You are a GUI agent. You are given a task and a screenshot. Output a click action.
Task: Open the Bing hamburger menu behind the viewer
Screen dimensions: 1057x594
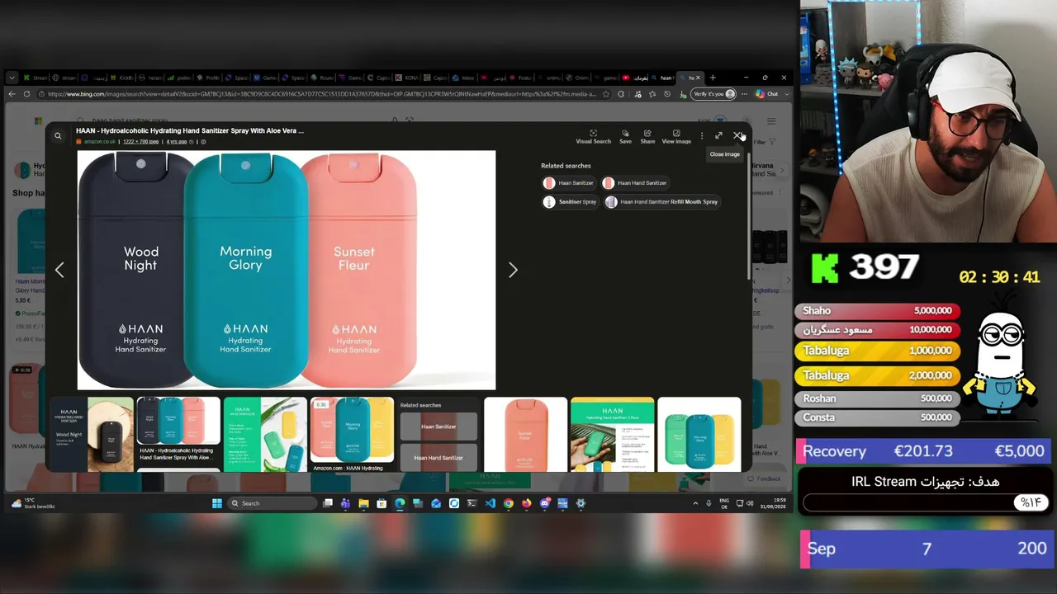771,121
